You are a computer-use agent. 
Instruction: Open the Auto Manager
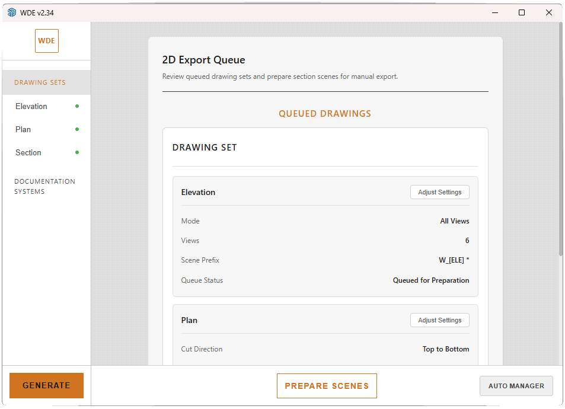point(516,386)
